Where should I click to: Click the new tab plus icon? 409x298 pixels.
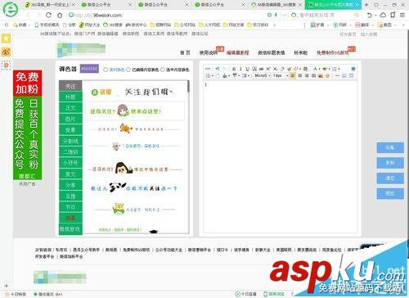tap(366, 5)
